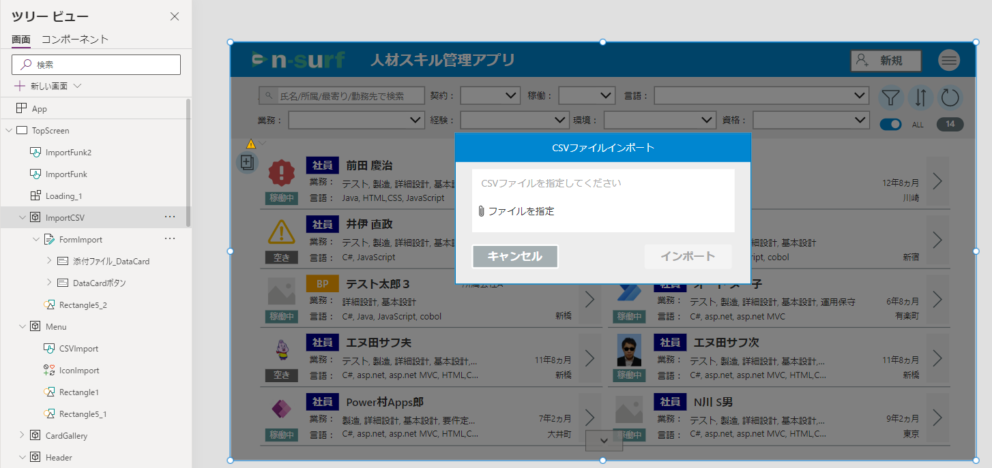Click the CSVファイルインポート dialog title
Viewport: 992px width, 468px height.
click(603, 148)
